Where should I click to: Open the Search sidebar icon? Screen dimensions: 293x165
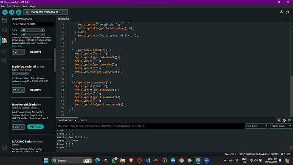pos(5,60)
